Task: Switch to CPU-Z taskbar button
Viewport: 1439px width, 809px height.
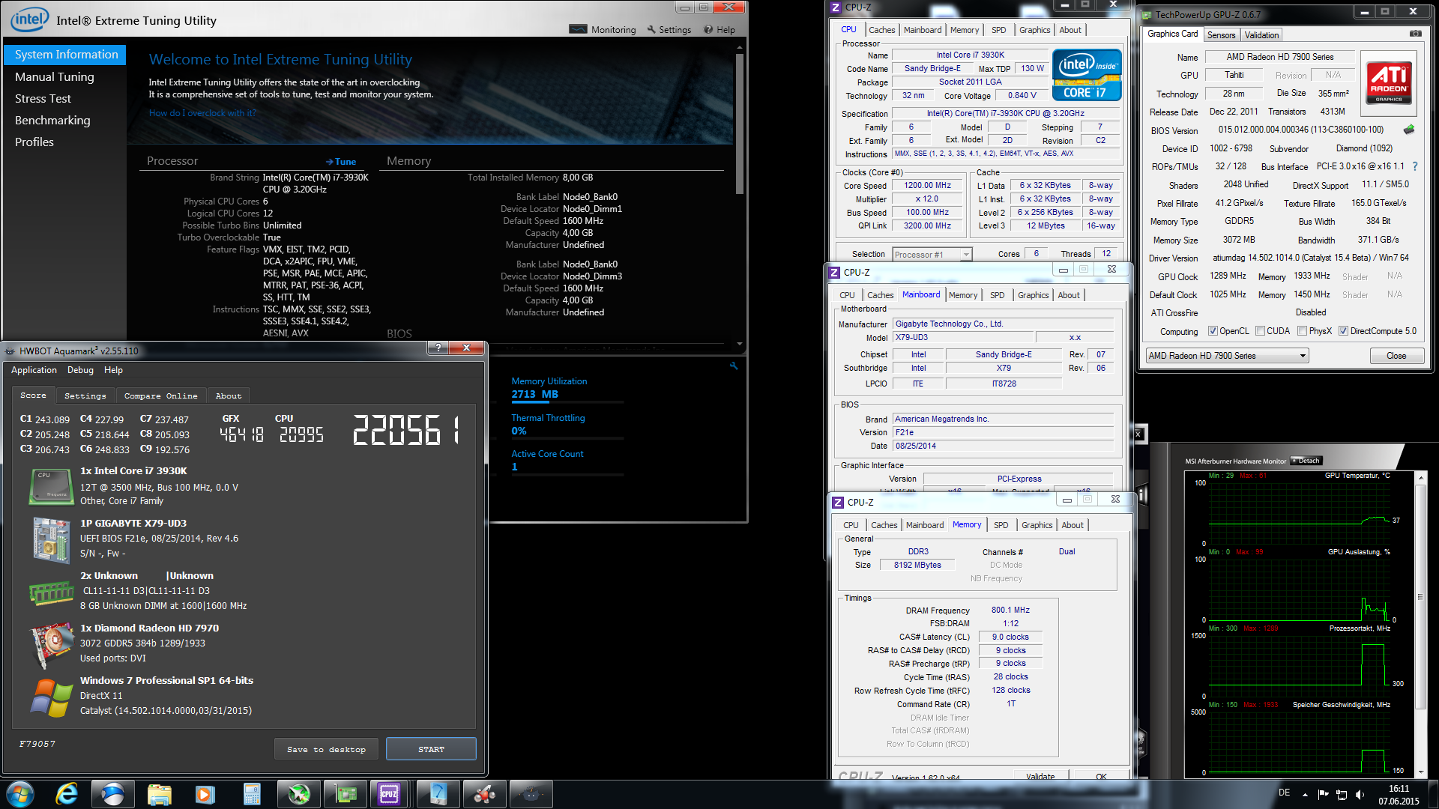Action: click(390, 794)
